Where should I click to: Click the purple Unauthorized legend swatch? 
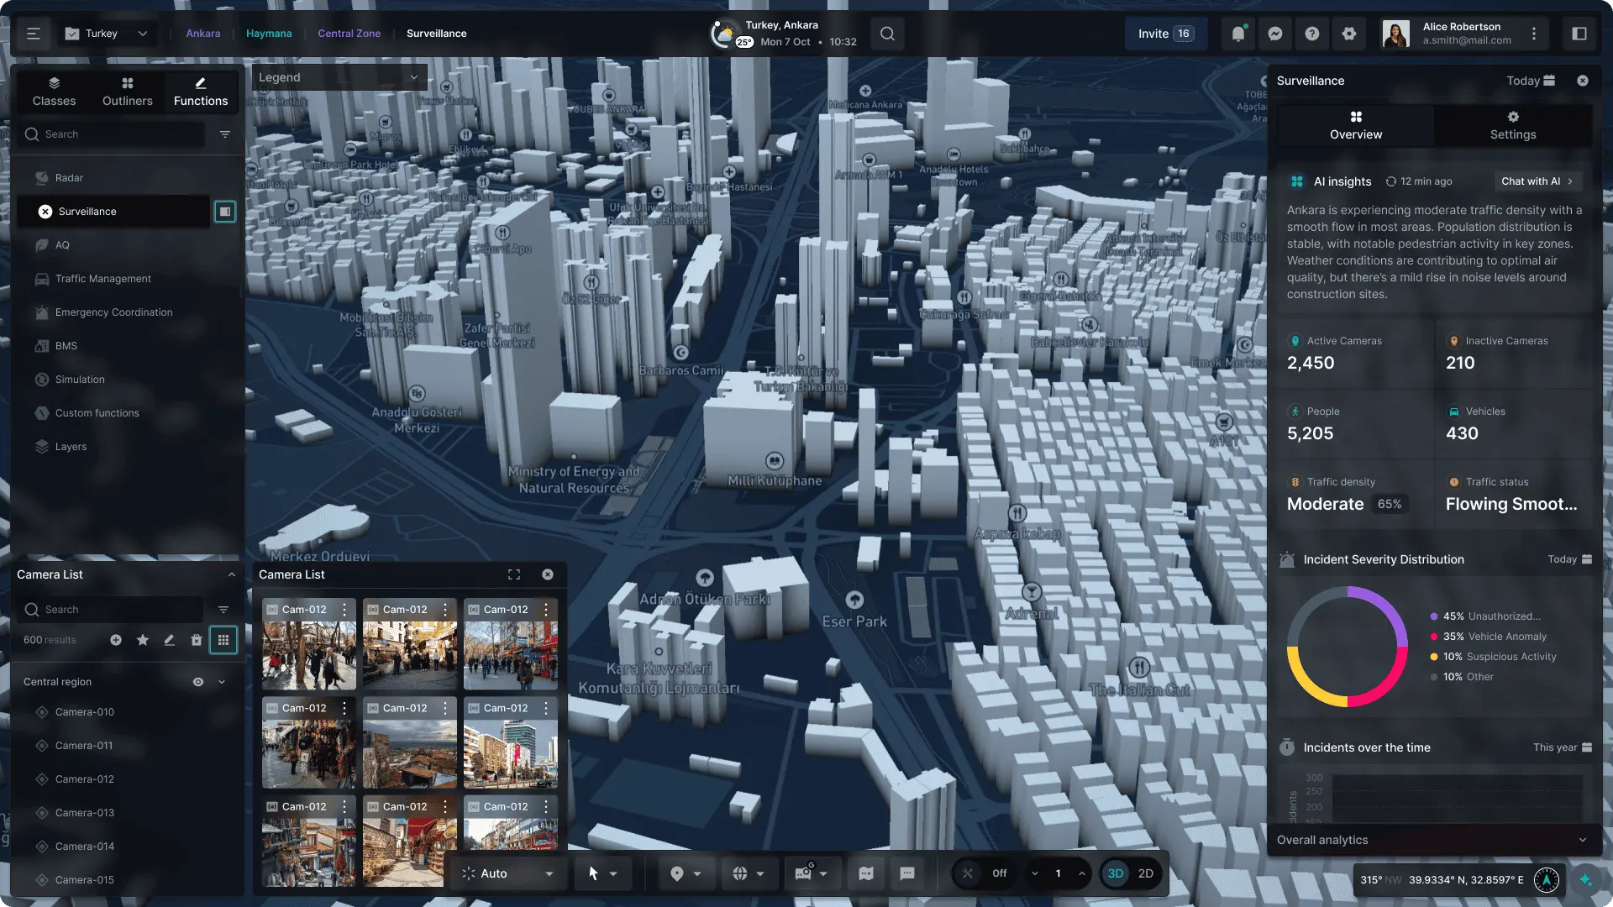[x=1434, y=616]
